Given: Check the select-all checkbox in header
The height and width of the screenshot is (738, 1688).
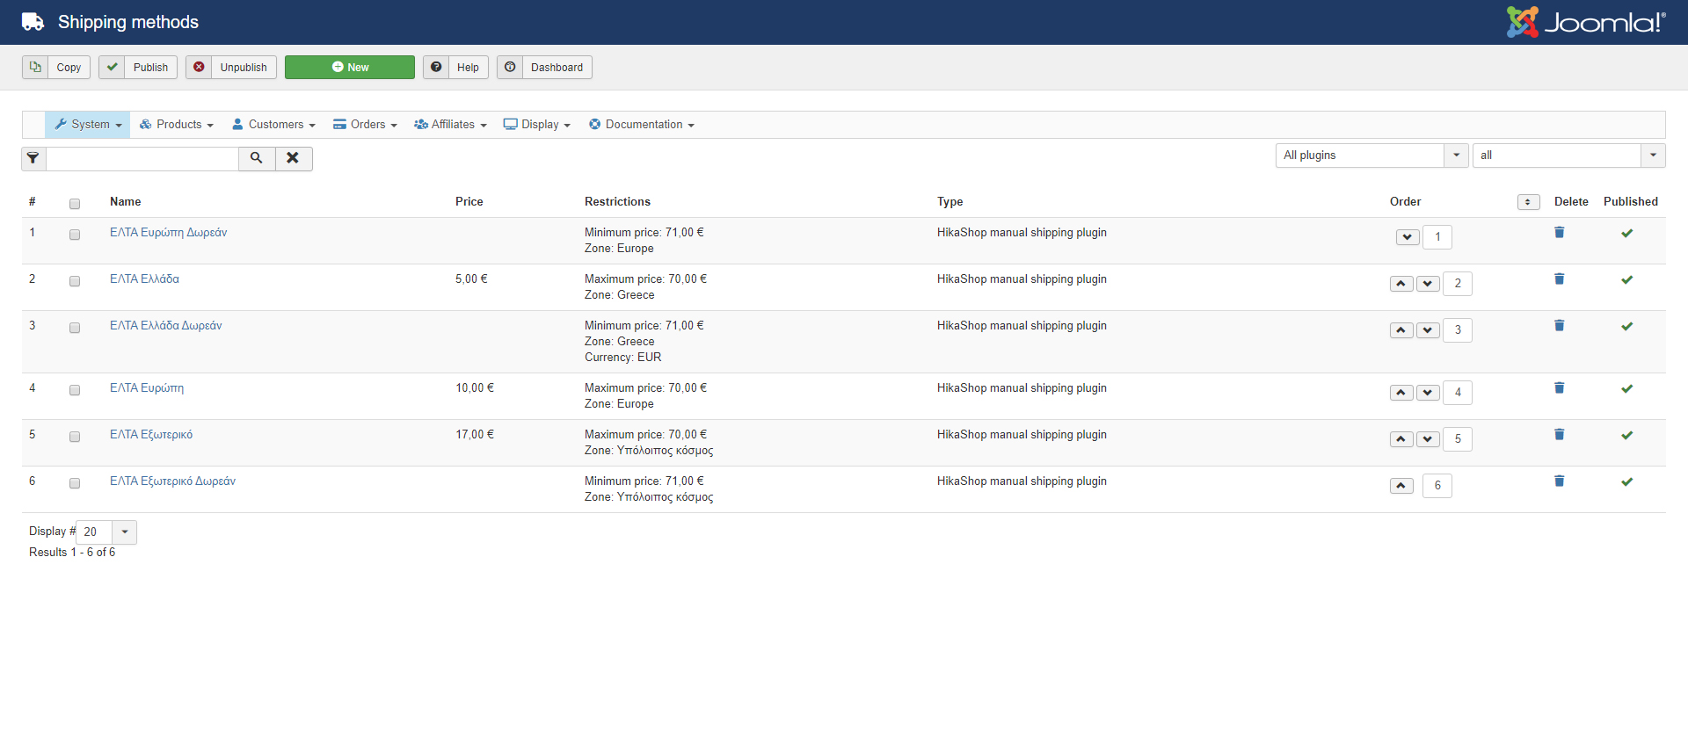Looking at the screenshot, I should [x=75, y=204].
